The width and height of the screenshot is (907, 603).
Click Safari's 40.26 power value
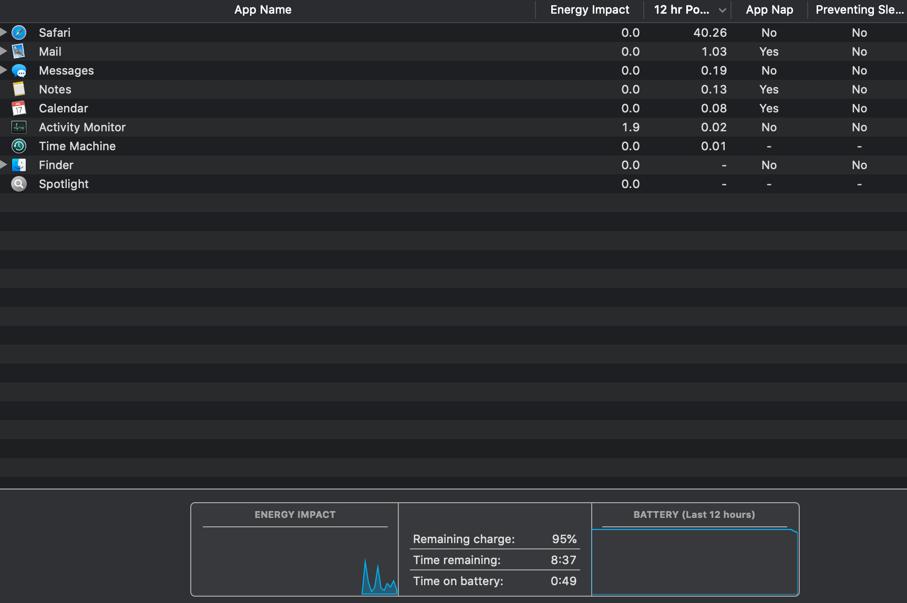click(x=710, y=33)
